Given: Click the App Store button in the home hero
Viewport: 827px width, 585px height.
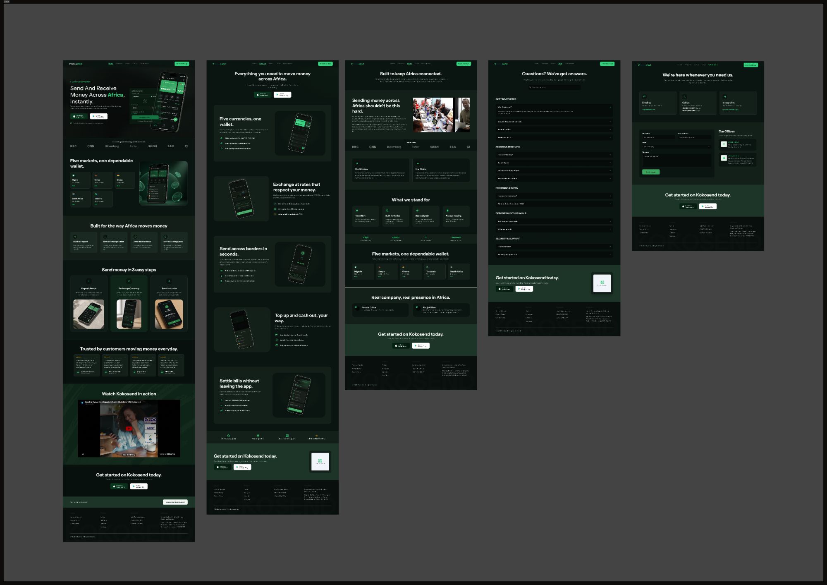Looking at the screenshot, I should point(79,116).
